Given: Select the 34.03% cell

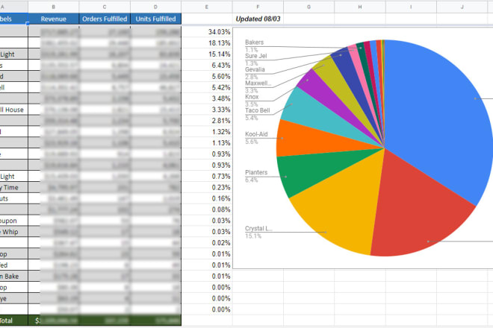Looking at the screenshot, I should 207,32.
